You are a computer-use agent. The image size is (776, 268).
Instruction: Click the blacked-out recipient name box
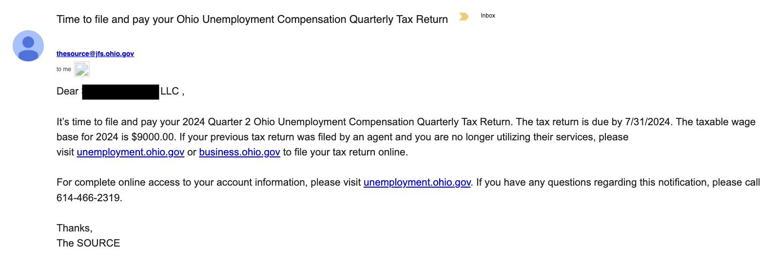click(x=120, y=92)
